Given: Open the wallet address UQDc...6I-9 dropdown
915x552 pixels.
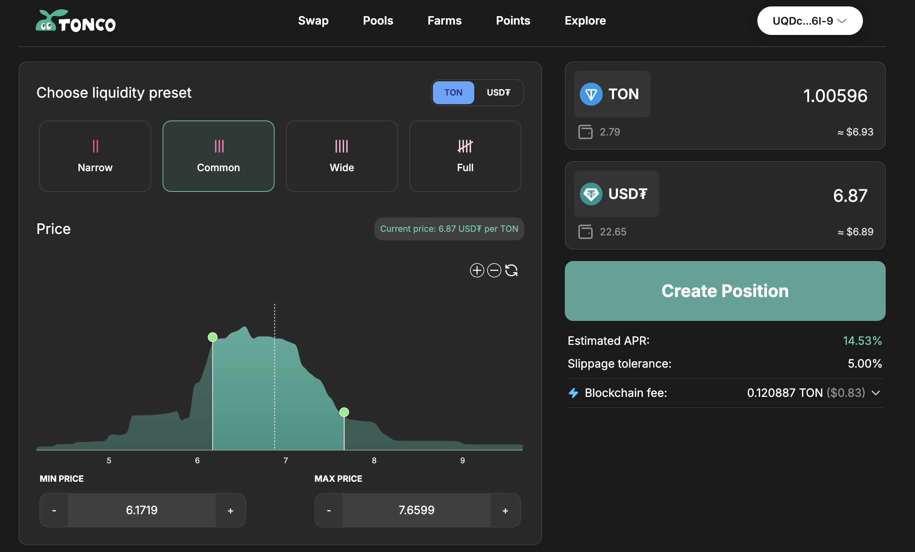Looking at the screenshot, I should pyautogui.click(x=809, y=21).
